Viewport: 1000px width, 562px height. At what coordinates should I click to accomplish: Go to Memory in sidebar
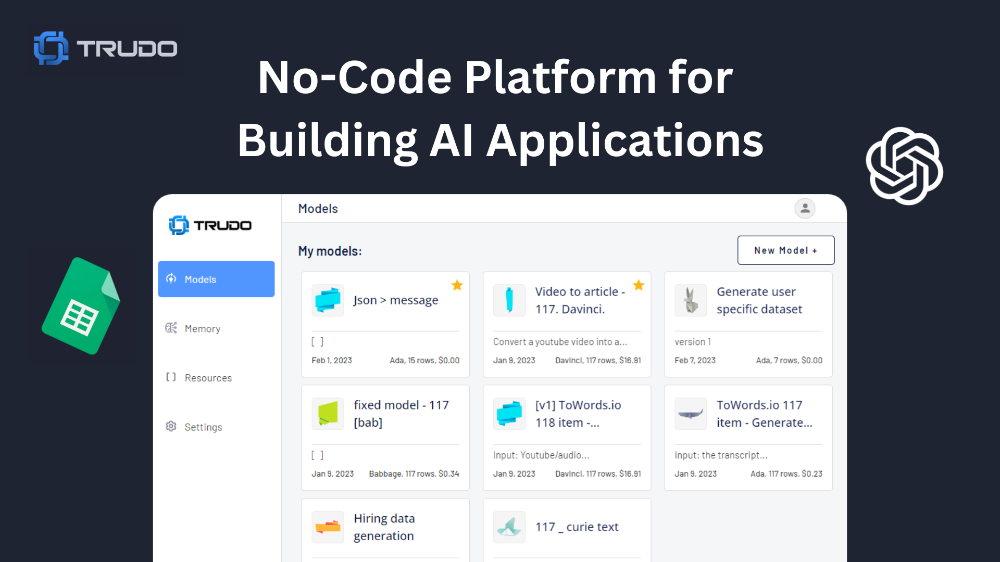202,328
